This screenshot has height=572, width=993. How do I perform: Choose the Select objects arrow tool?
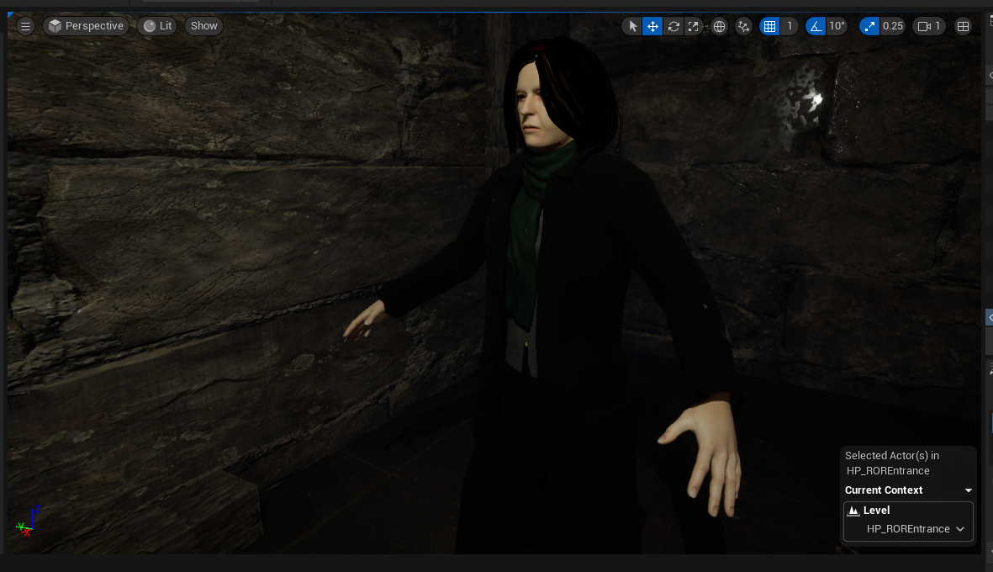pos(633,26)
